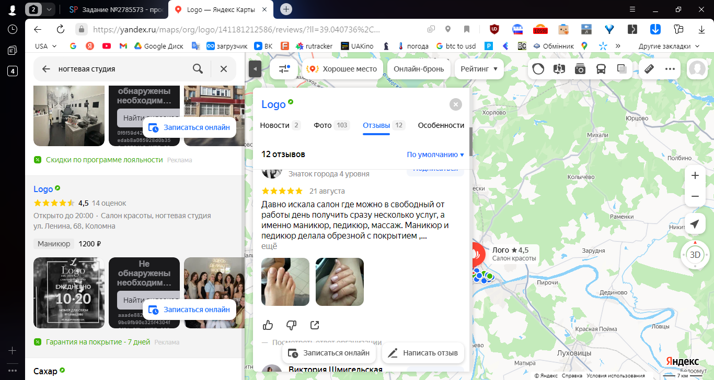
Task: Share the review
Action: 315,325
